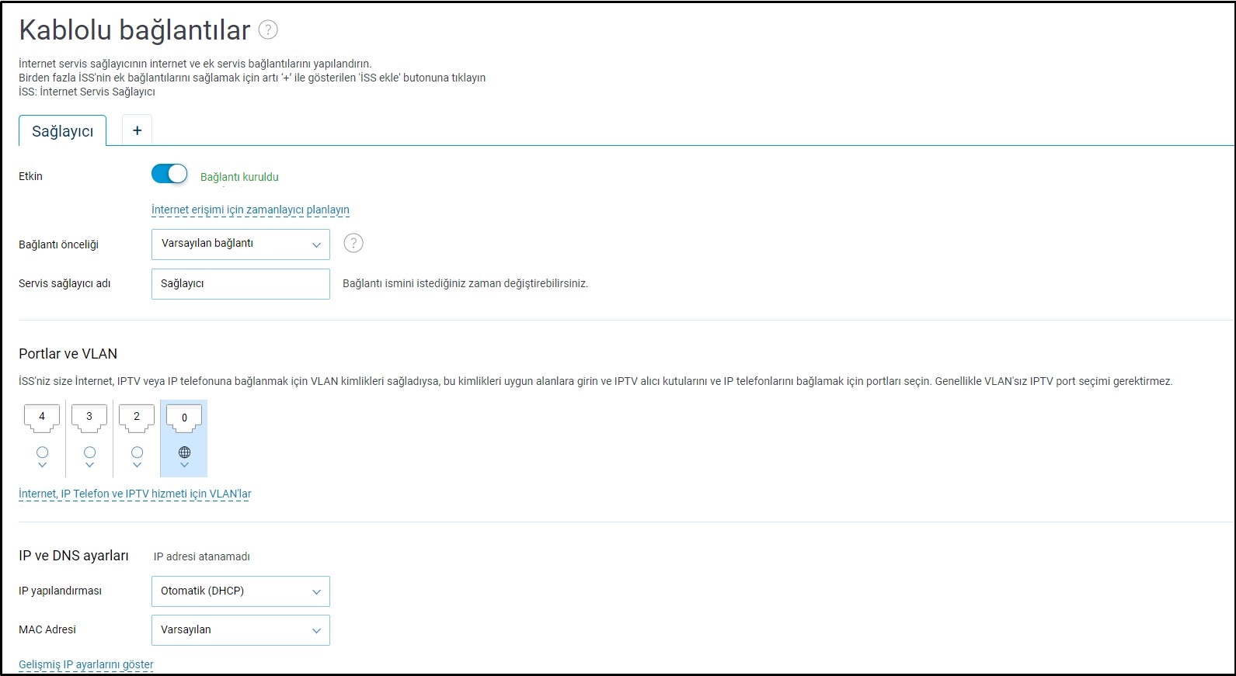Click Gelişmiş IP ayarlarını göster link
Viewport: 1236px width, 676px height.
point(86,664)
